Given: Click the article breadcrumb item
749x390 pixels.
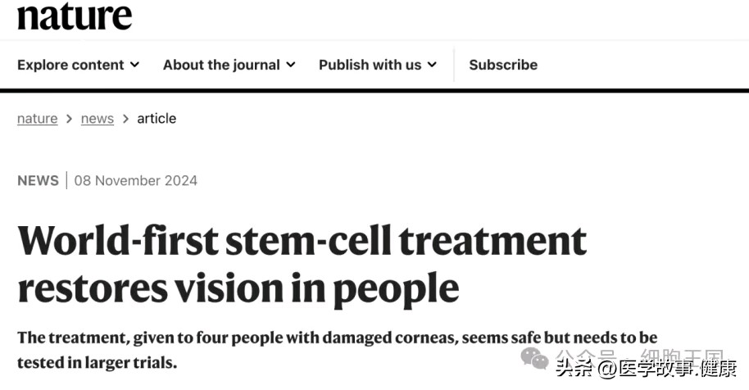Looking at the screenshot, I should click(x=157, y=118).
